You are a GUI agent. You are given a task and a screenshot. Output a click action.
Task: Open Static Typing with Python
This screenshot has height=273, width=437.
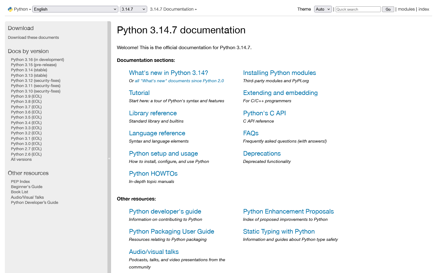pos(279,231)
